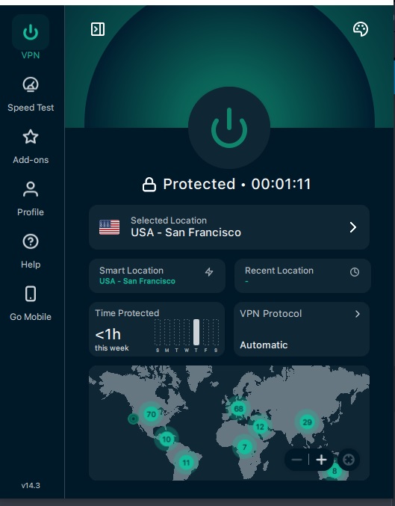
Task: Click the Smart Location lightning icon
Action: coord(209,272)
